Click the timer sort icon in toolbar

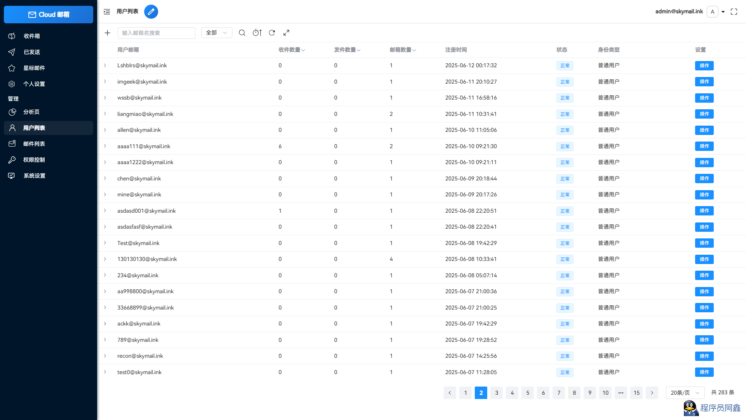257,33
